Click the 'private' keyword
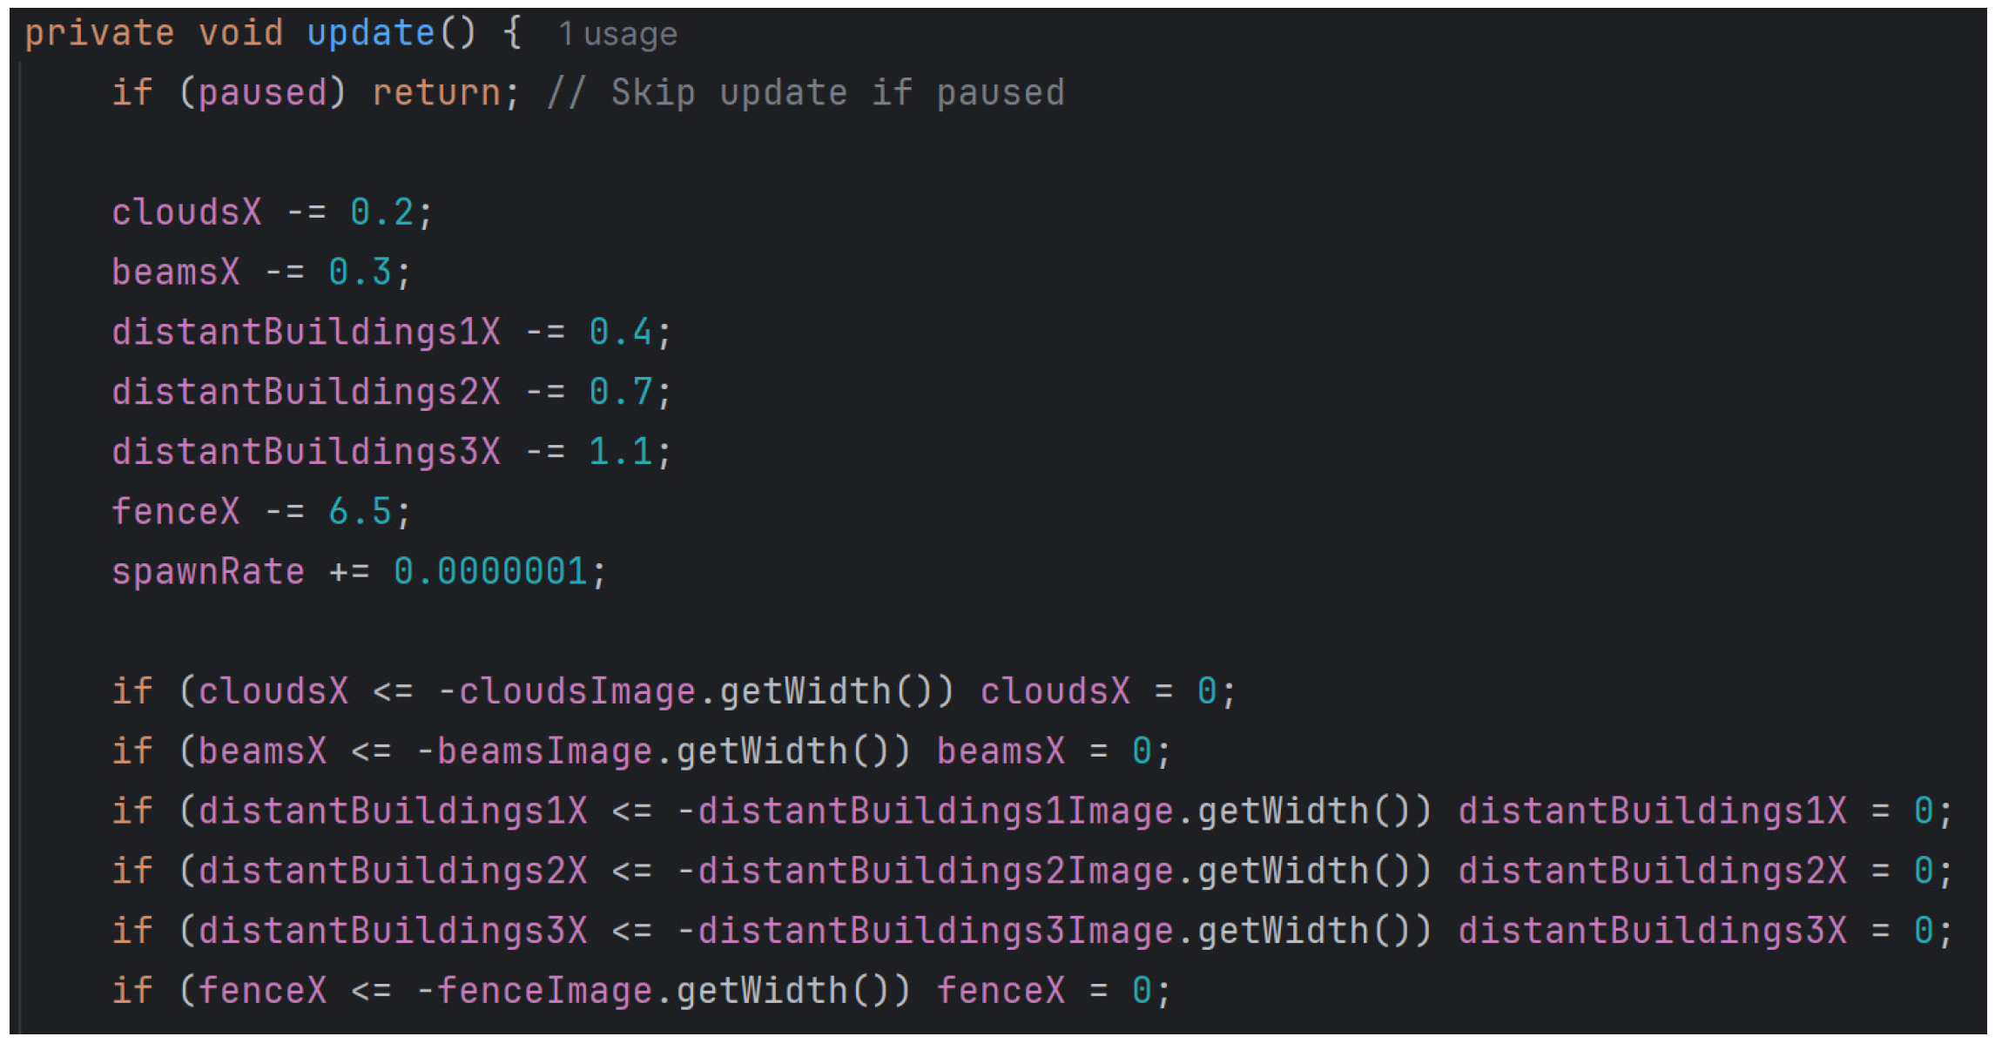 click(98, 33)
